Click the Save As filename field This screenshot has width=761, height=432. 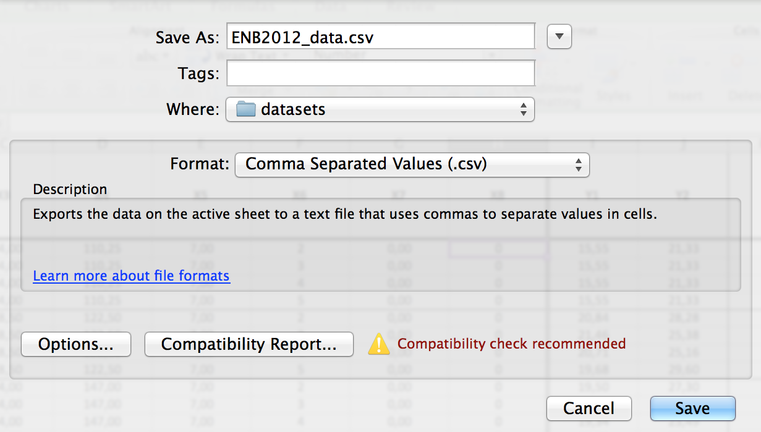point(380,37)
